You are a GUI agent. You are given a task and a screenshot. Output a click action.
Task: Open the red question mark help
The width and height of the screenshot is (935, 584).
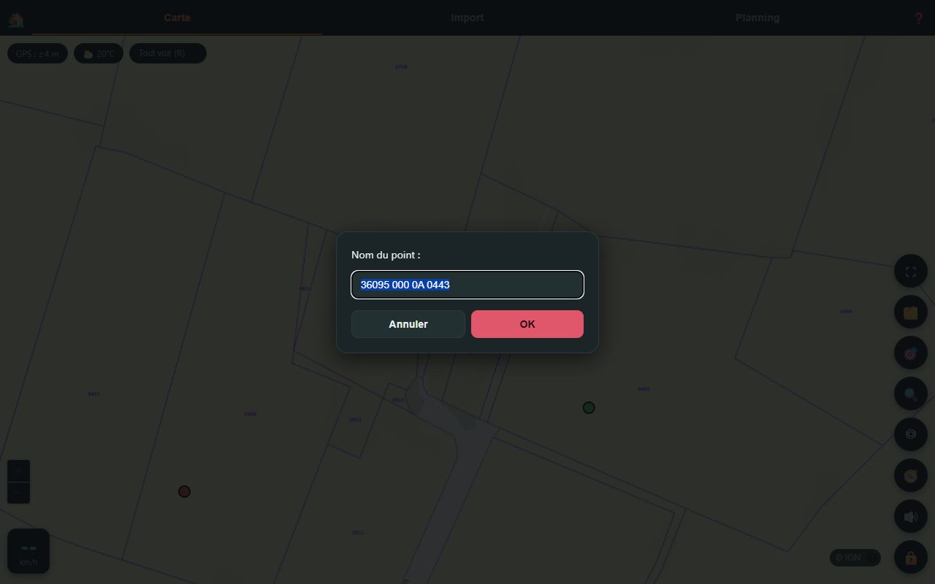click(918, 18)
